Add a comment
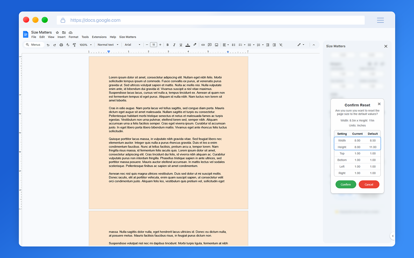Screen dimensions: 414x258 209,45
